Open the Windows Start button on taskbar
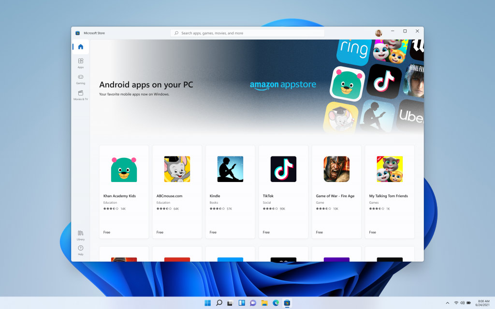This screenshot has height=309, width=495. tap(208, 303)
